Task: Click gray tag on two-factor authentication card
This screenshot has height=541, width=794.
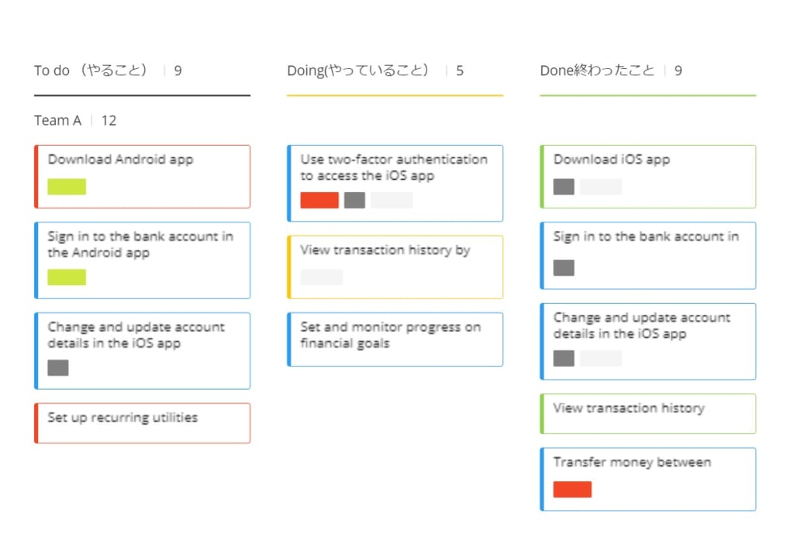Action: (354, 200)
